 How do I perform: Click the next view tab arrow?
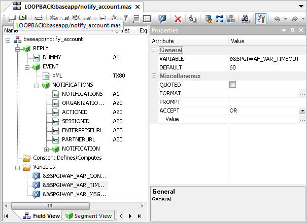130,216
